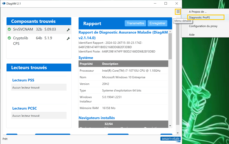Click the Processeur row description

click(x=131, y=71)
